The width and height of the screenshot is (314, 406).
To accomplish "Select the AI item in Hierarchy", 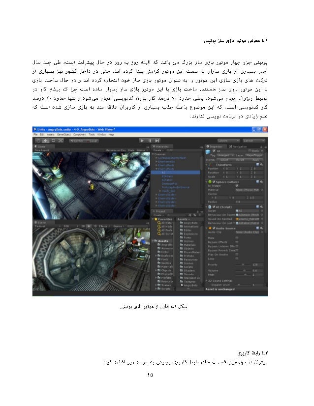I will (x=176, y=173).
